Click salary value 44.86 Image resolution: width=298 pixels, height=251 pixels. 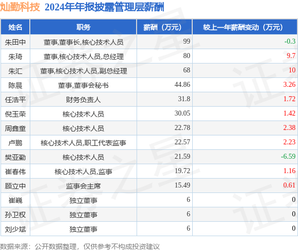182,84
